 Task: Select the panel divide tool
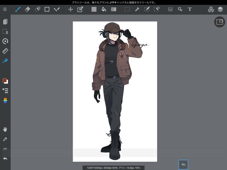click(x=170, y=9)
